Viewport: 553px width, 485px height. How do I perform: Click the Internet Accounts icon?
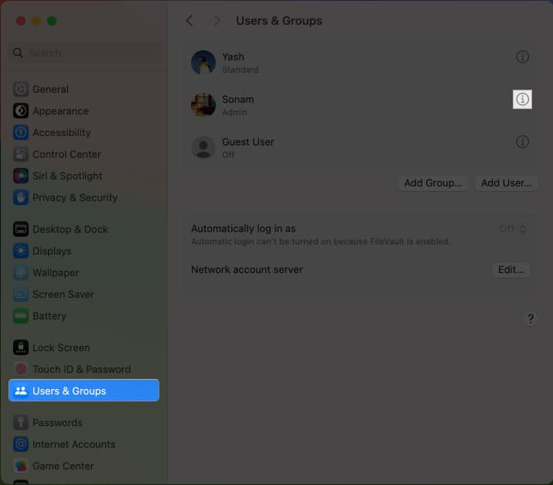click(21, 444)
